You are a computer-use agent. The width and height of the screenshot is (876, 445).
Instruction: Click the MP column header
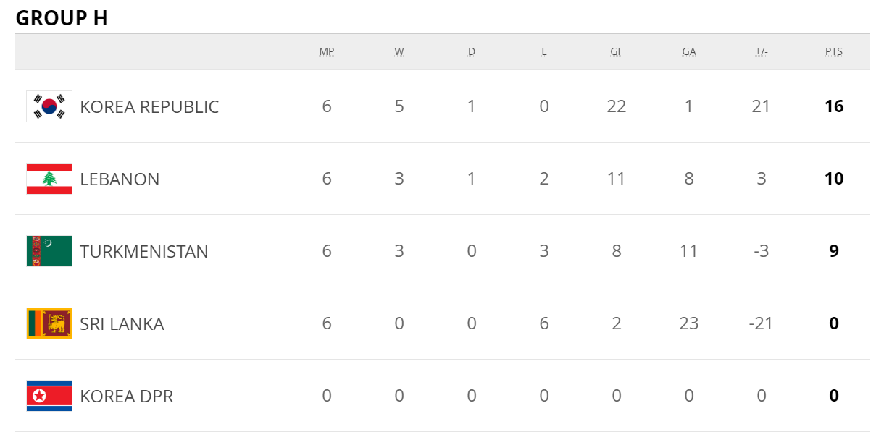[x=327, y=52]
